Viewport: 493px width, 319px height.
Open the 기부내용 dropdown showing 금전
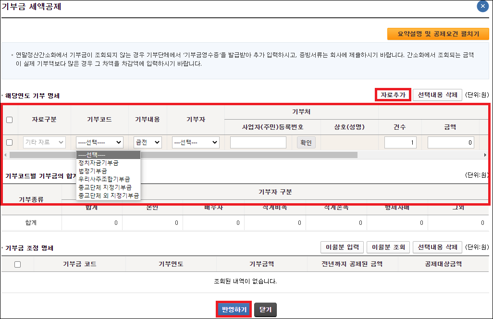(x=147, y=142)
